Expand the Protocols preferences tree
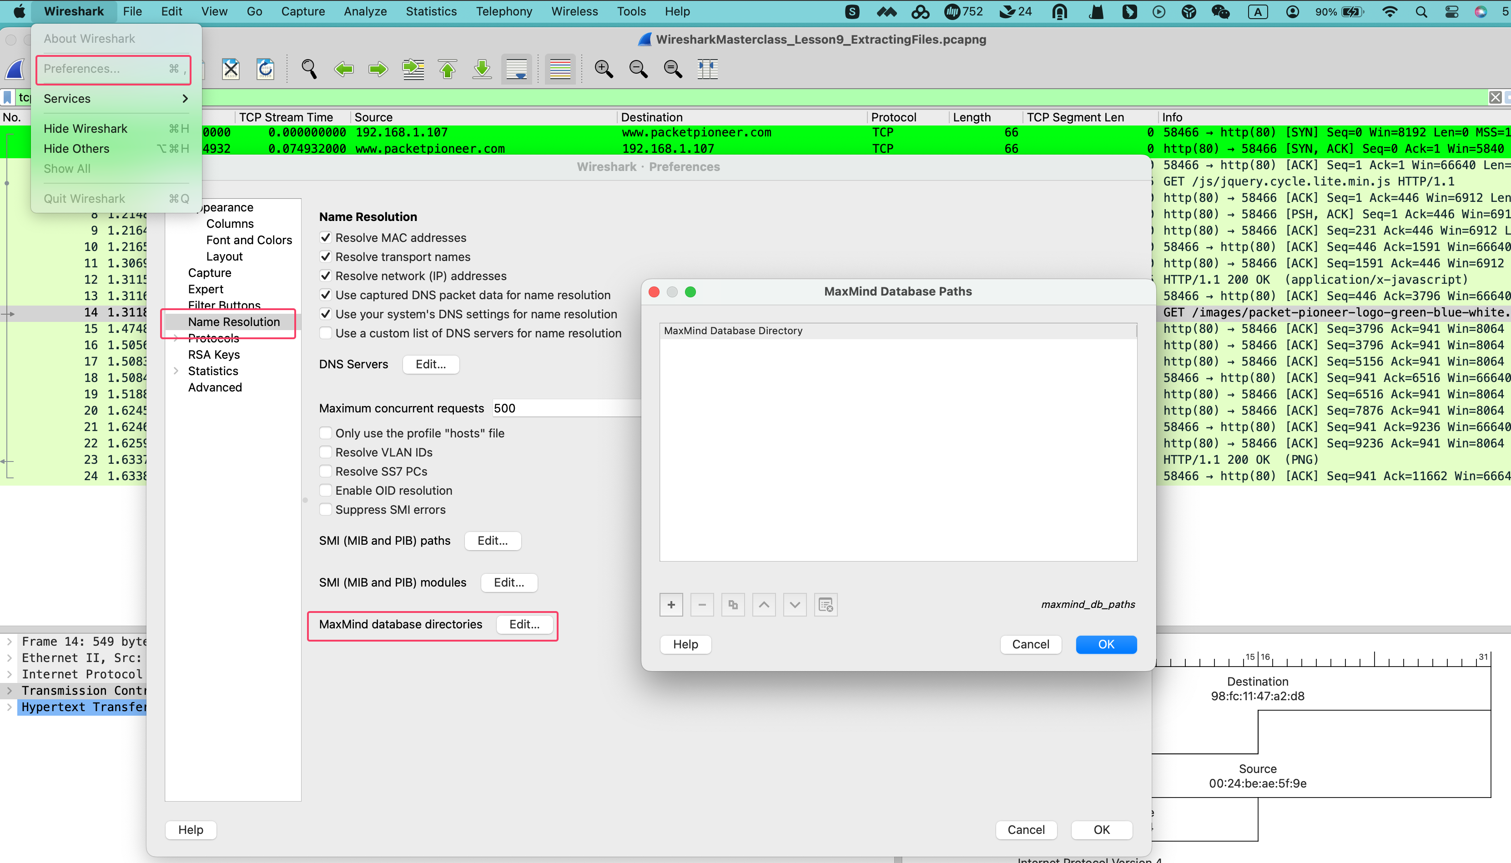 click(x=176, y=338)
